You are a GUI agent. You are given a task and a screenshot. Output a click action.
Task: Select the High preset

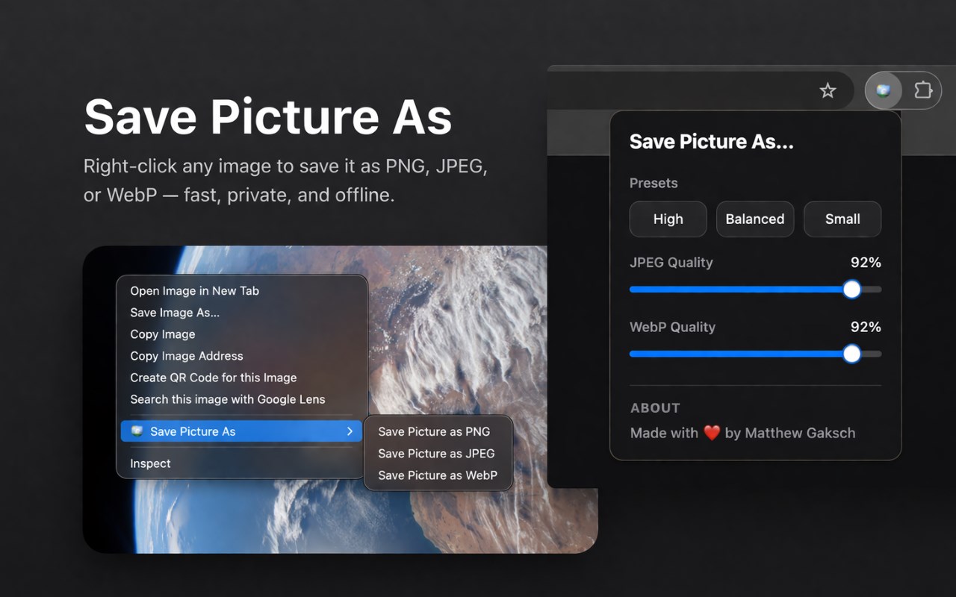tap(668, 219)
